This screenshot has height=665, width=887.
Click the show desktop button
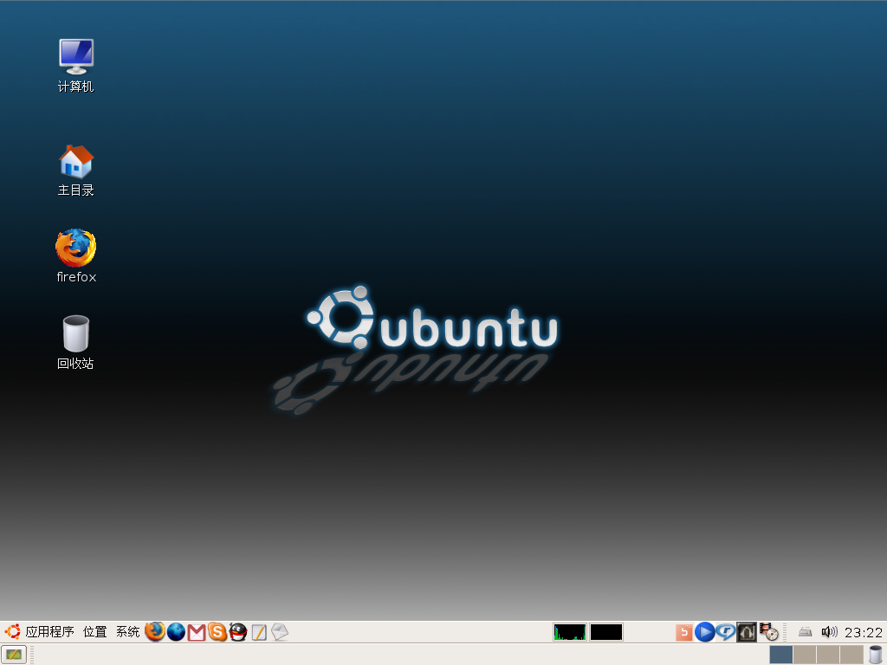(x=14, y=655)
